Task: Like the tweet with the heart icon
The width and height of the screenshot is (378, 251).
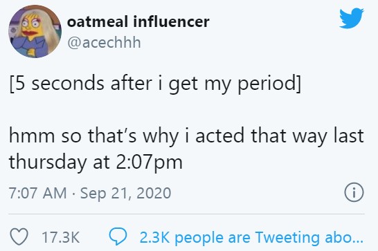Action: (19, 236)
